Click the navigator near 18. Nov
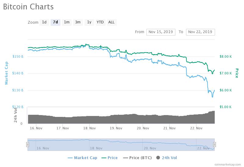The image size is (244, 167). click(96, 148)
